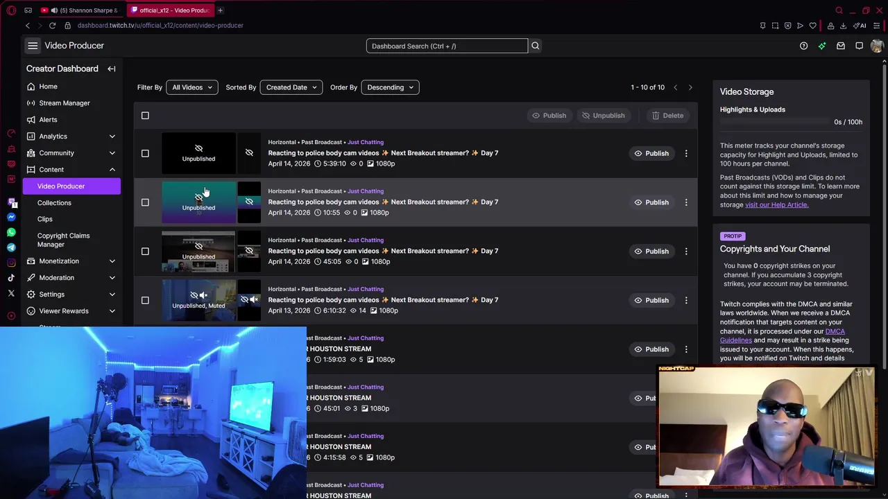The image size is (888, 499).
Task: Publish the 6:10:32 Unpublished, Muted video
Action: (x=651, y=300)
